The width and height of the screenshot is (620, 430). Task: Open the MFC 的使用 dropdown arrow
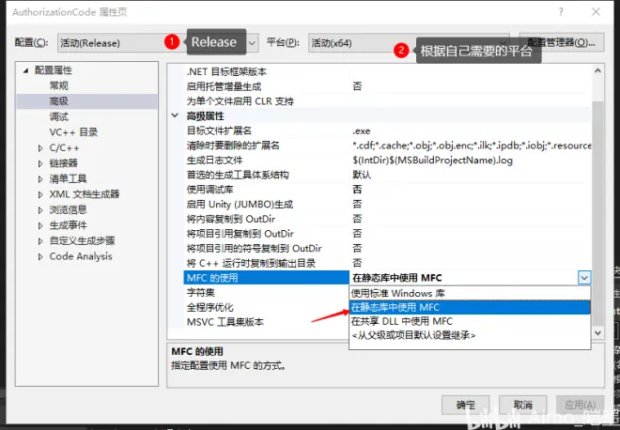point(584,278)
